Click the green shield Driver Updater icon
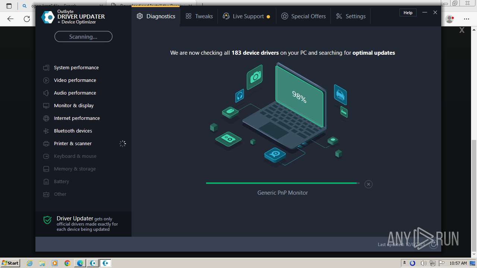The image size is (477, 268). (47, 220)
